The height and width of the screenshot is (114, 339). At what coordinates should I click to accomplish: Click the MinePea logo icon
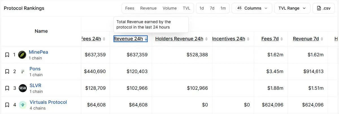pyautogui.click(x=22, y=55)
